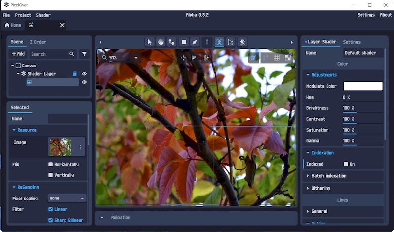
Task: Click the square shape tool in toolbar
Action: tap(184, 42)
